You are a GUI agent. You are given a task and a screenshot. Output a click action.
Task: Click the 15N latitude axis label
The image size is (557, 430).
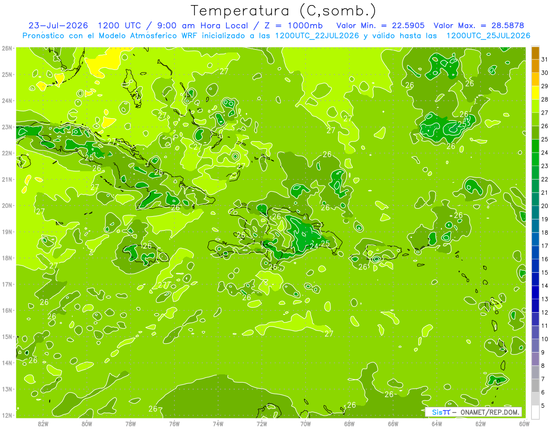(6, 336)
